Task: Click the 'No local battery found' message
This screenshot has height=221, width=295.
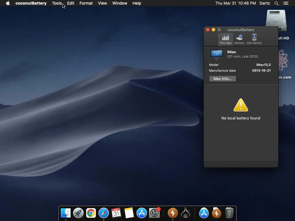Action: (x=241, y=118)
